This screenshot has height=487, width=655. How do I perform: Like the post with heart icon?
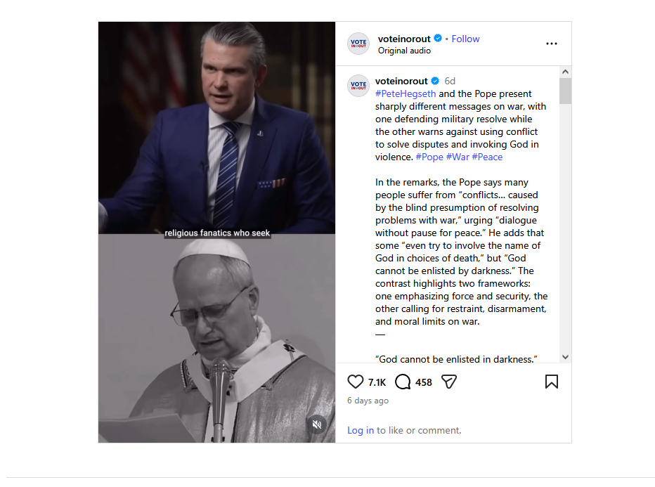(x=356, y=382)
